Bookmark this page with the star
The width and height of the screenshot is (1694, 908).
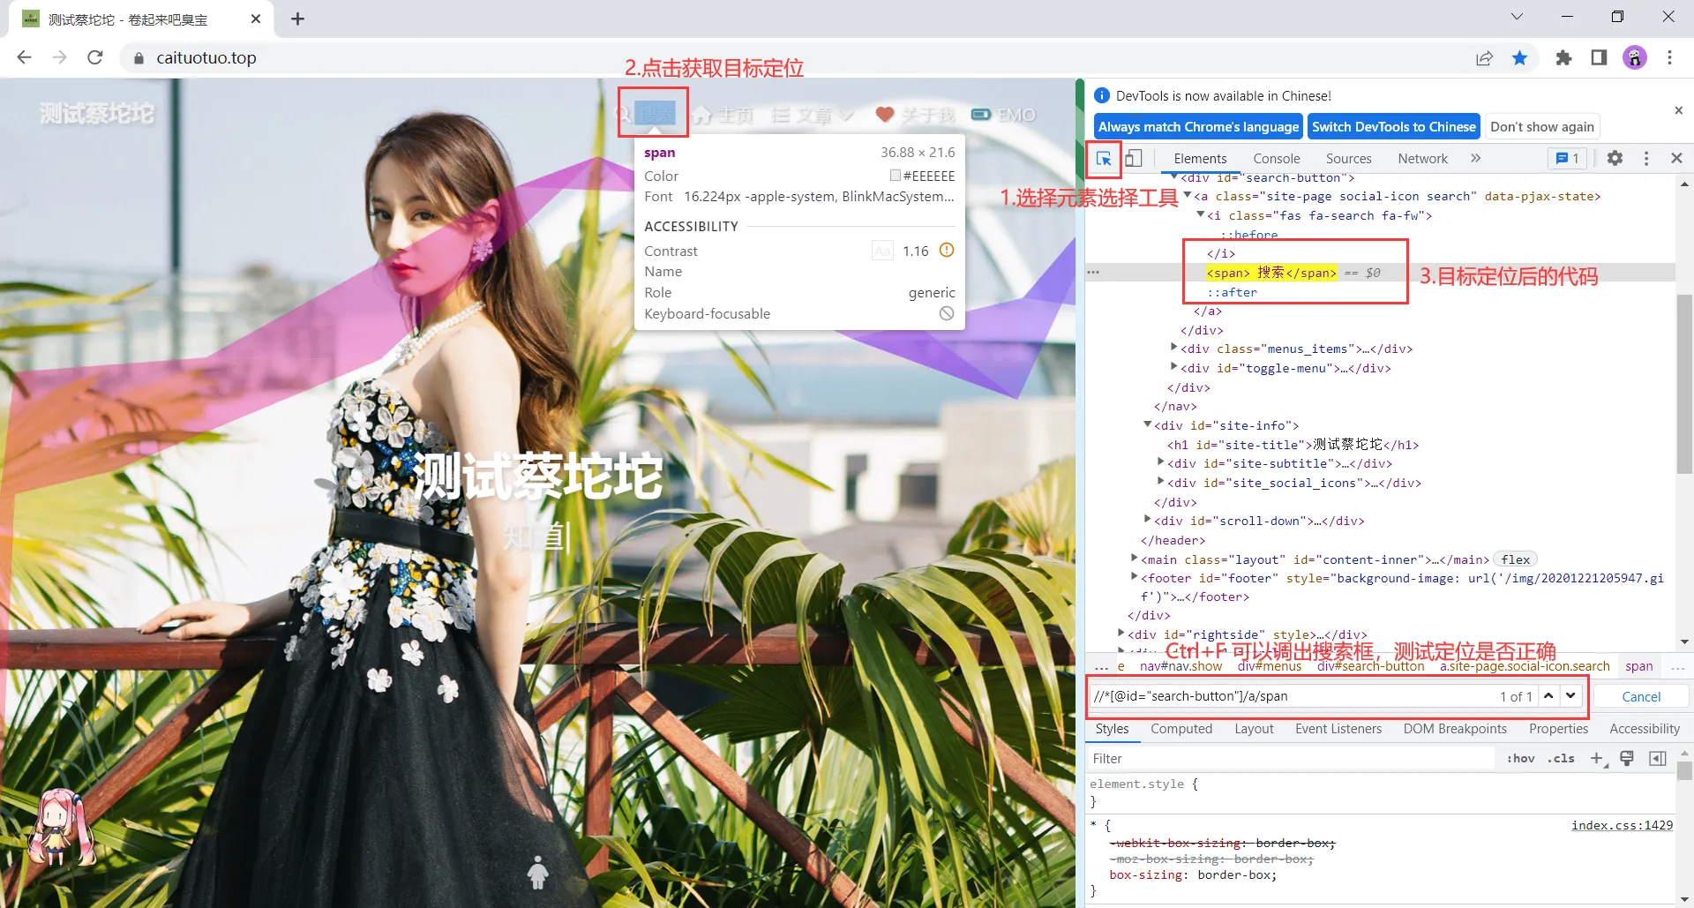1519,57
